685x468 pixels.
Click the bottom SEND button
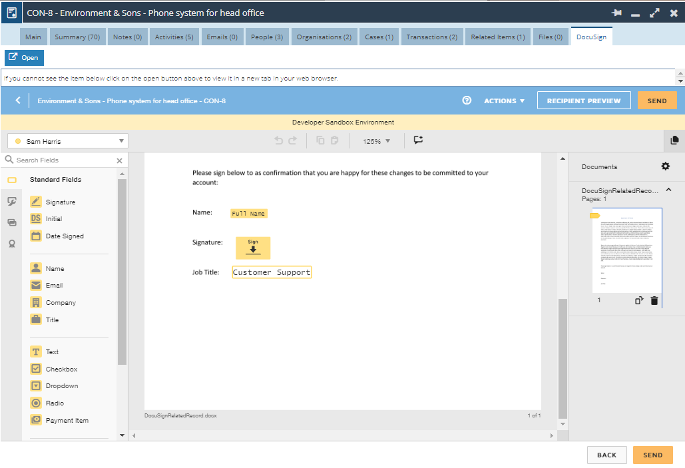point(652,455)
